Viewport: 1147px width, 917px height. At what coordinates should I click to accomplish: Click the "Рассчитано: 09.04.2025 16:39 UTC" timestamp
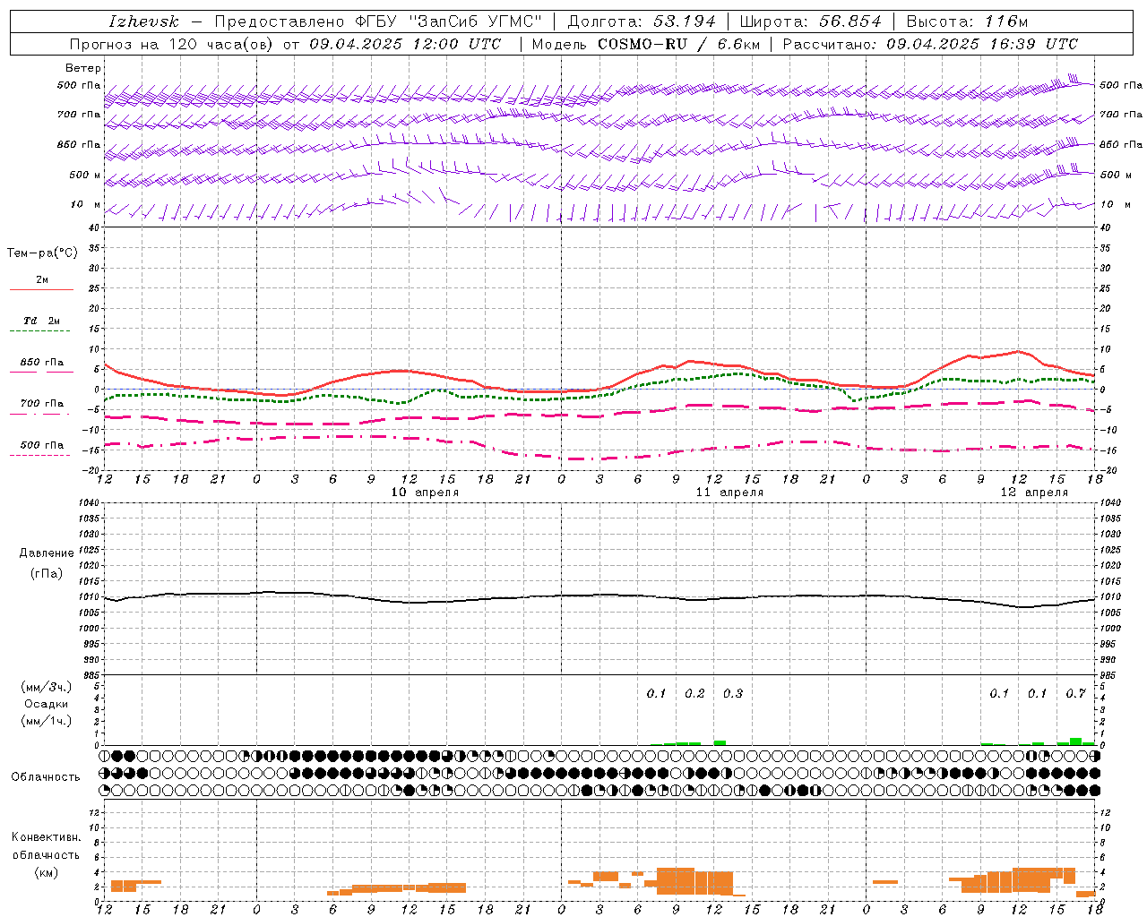[x=930, y=44]
